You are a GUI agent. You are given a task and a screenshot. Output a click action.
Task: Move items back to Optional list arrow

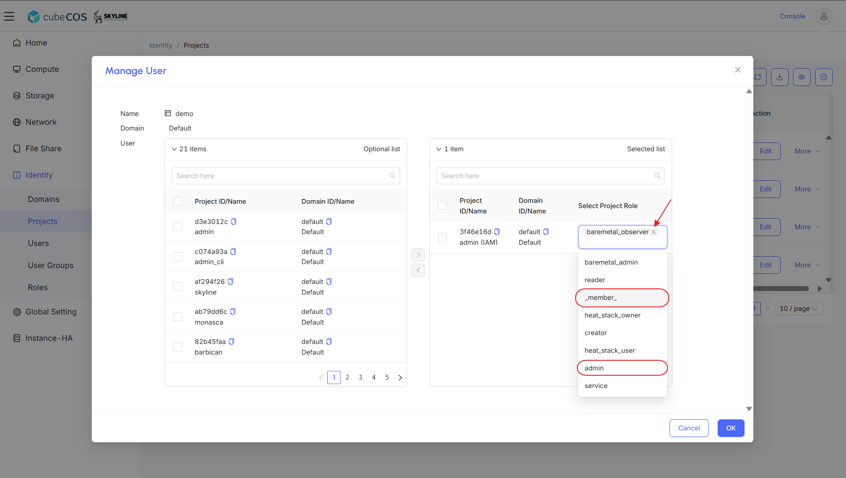(418, 270)
